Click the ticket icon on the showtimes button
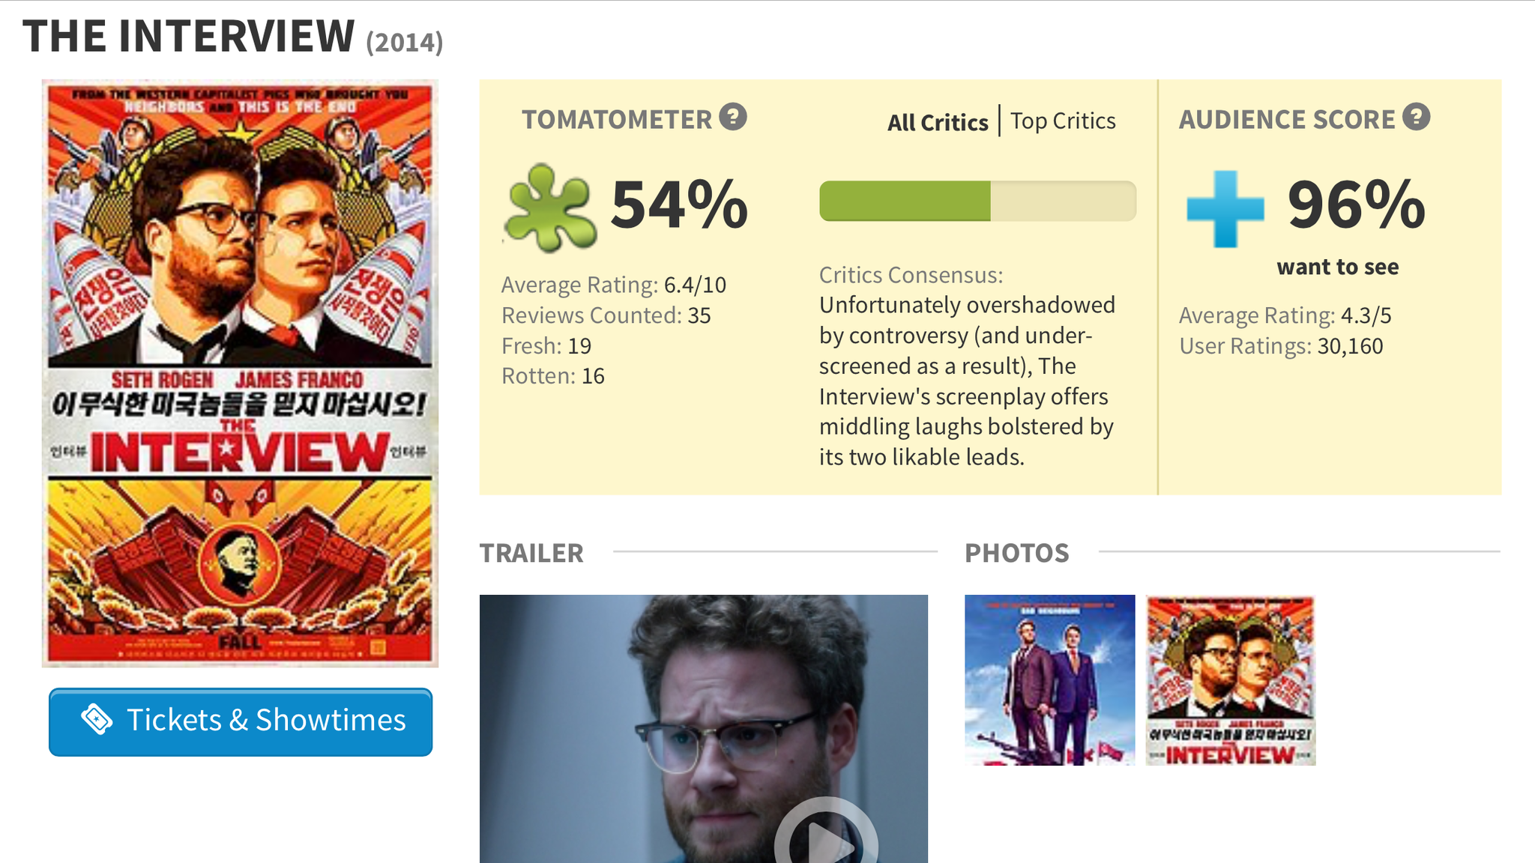 pos(97,719)
